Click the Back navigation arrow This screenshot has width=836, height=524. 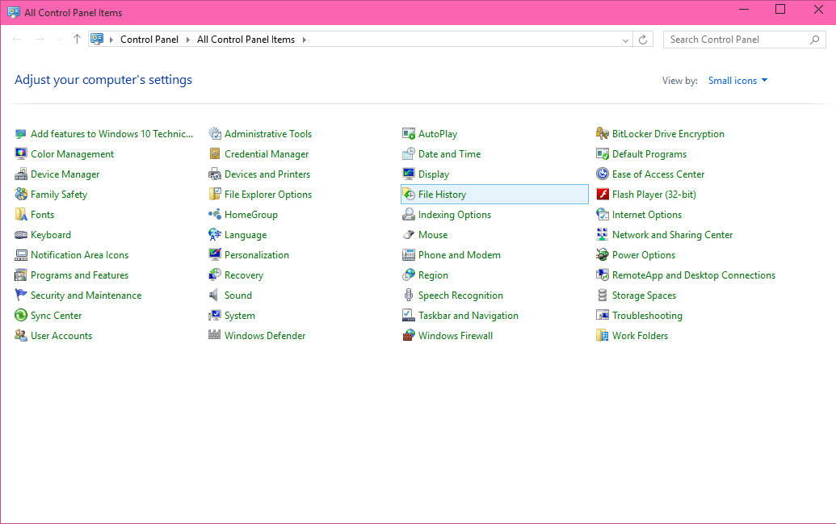click(17, 40)
